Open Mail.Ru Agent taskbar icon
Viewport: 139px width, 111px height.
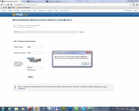point(77,109)
